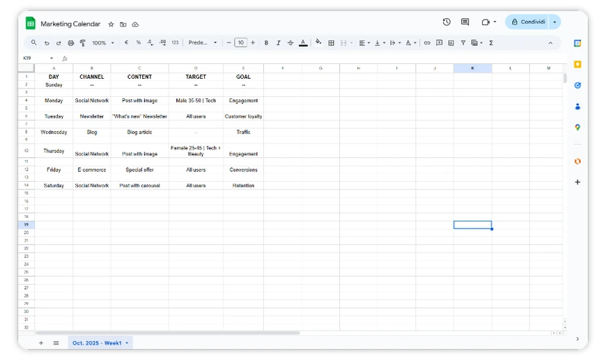
Task: Decrease decimal places
Action: 150,42
